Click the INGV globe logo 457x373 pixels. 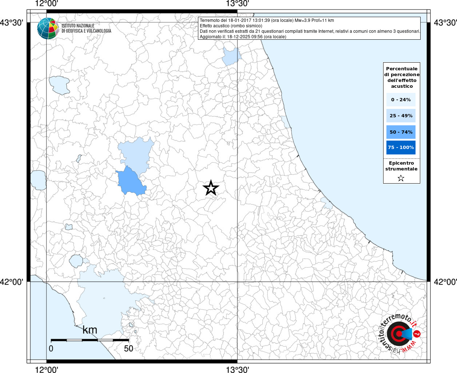tap(48, 28)
